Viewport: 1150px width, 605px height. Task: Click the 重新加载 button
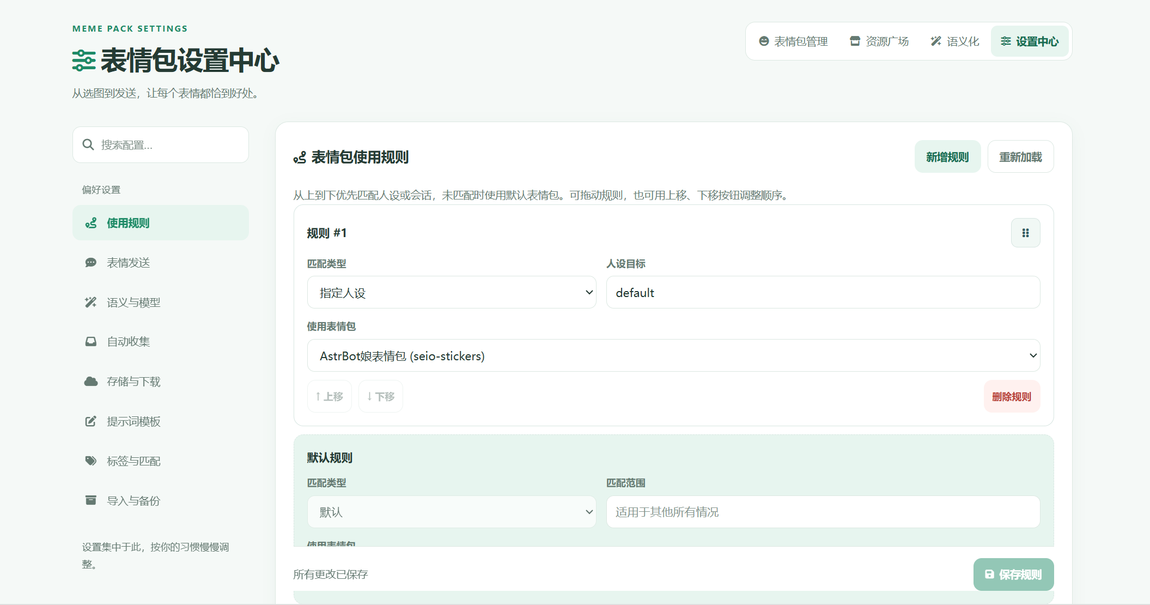click(1020, 157)
